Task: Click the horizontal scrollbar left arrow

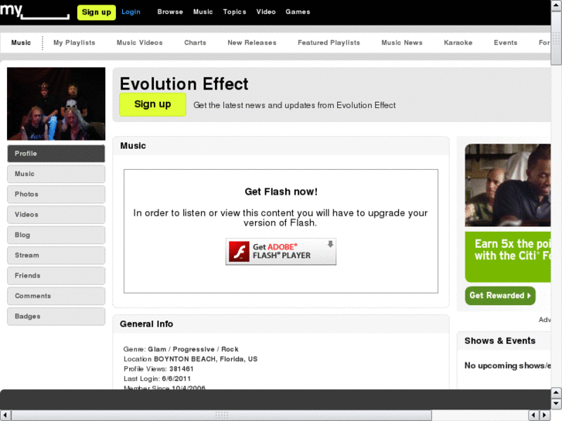Action: click(5, 416)
